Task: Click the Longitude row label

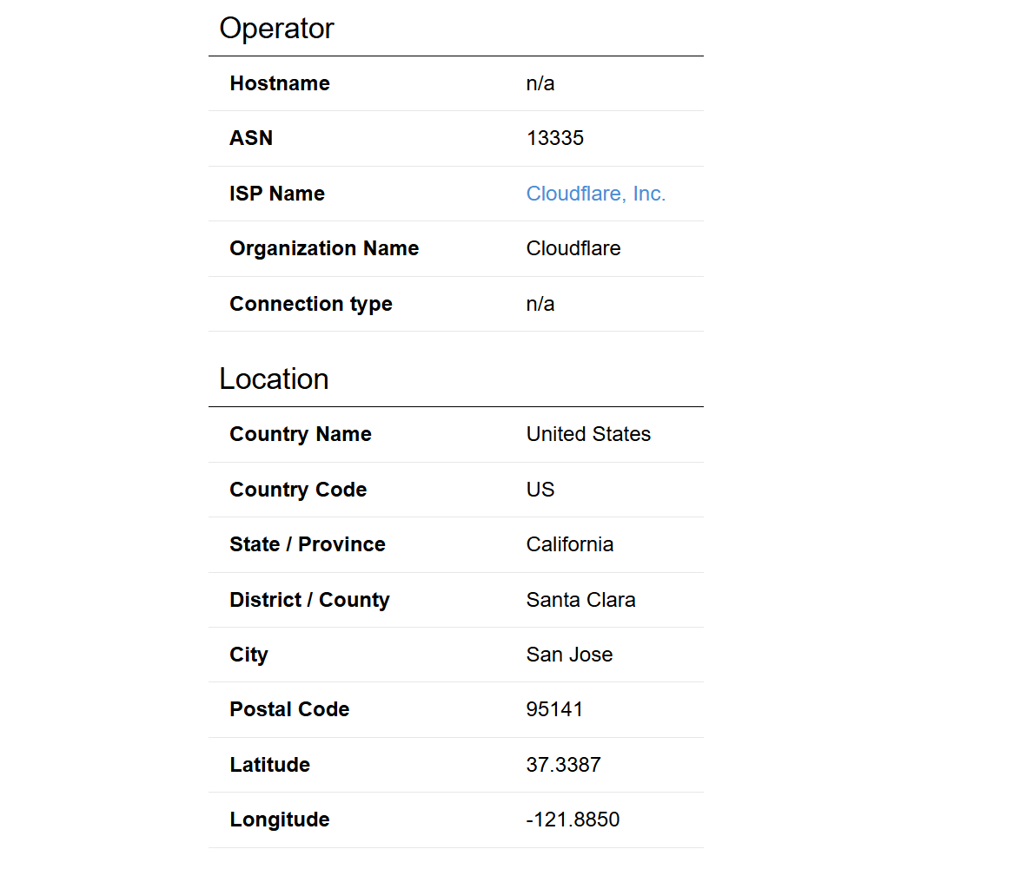Action: [x=280, y=820]
